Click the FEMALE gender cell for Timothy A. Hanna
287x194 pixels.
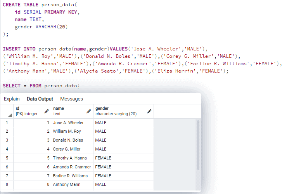click(x=124, y=158)
